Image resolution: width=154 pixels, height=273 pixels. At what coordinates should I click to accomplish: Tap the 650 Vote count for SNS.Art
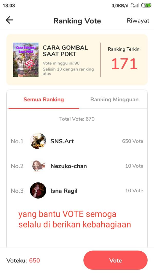coord(132,141)
